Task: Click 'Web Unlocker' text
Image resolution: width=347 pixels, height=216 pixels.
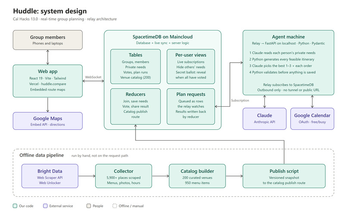Action: point(50,183)
